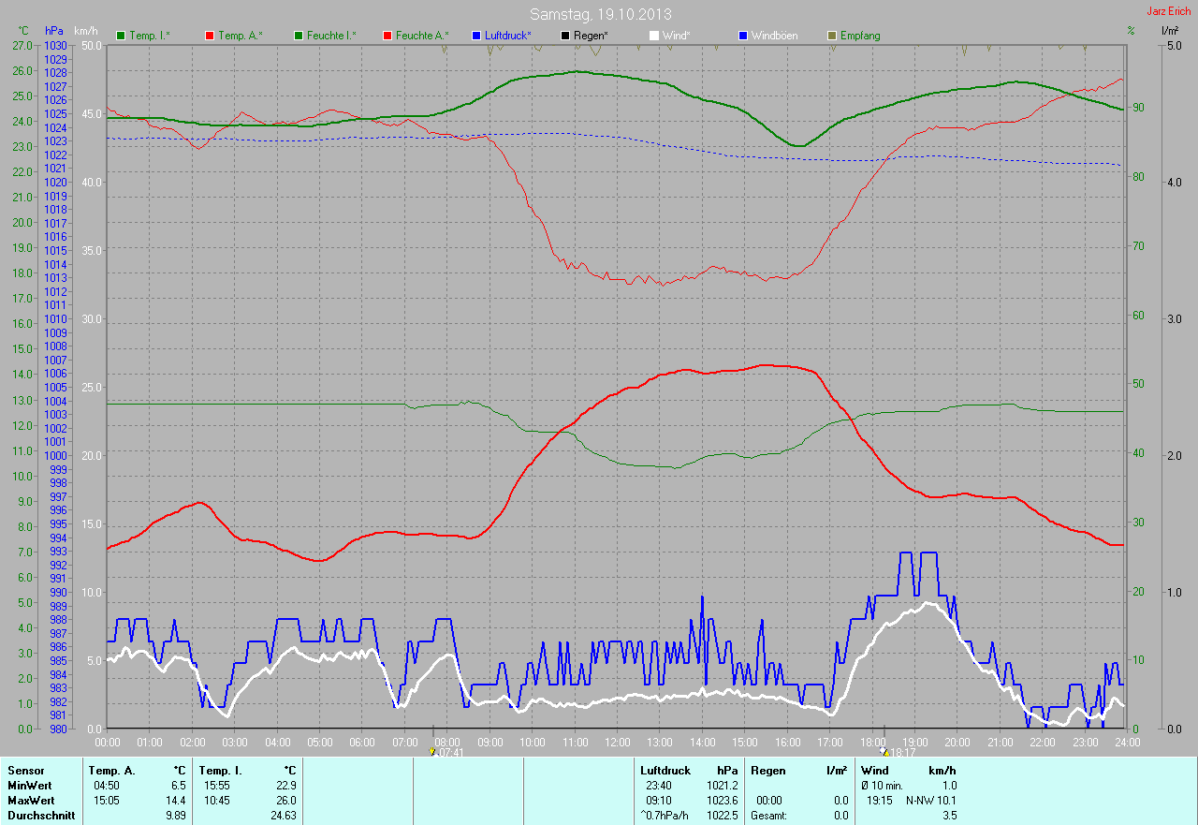Click the Sensor header in the table
Viewport: 1198px width, 825px height.
point(26,771)
